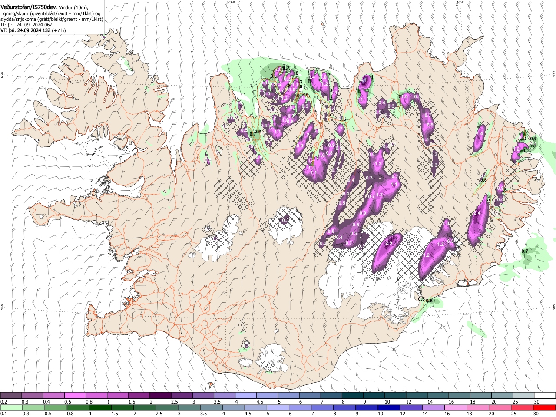Select the upper legend swatch between 0.2 and 0.3
Screen dimensions: 556x417
pos(11,395)
